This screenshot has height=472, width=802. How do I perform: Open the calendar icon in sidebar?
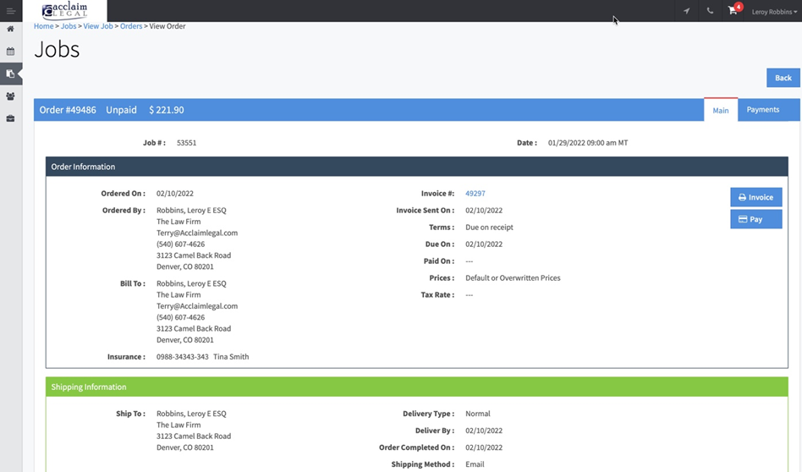pos(10,51)
